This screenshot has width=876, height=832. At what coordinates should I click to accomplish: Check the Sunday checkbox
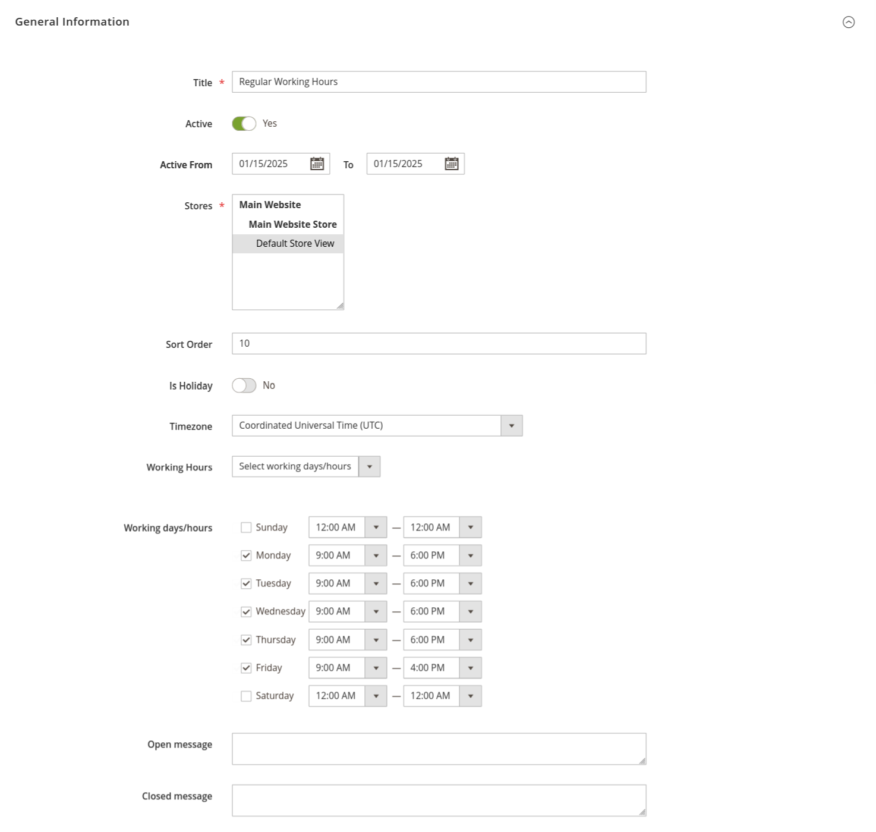tap(246, 528)
